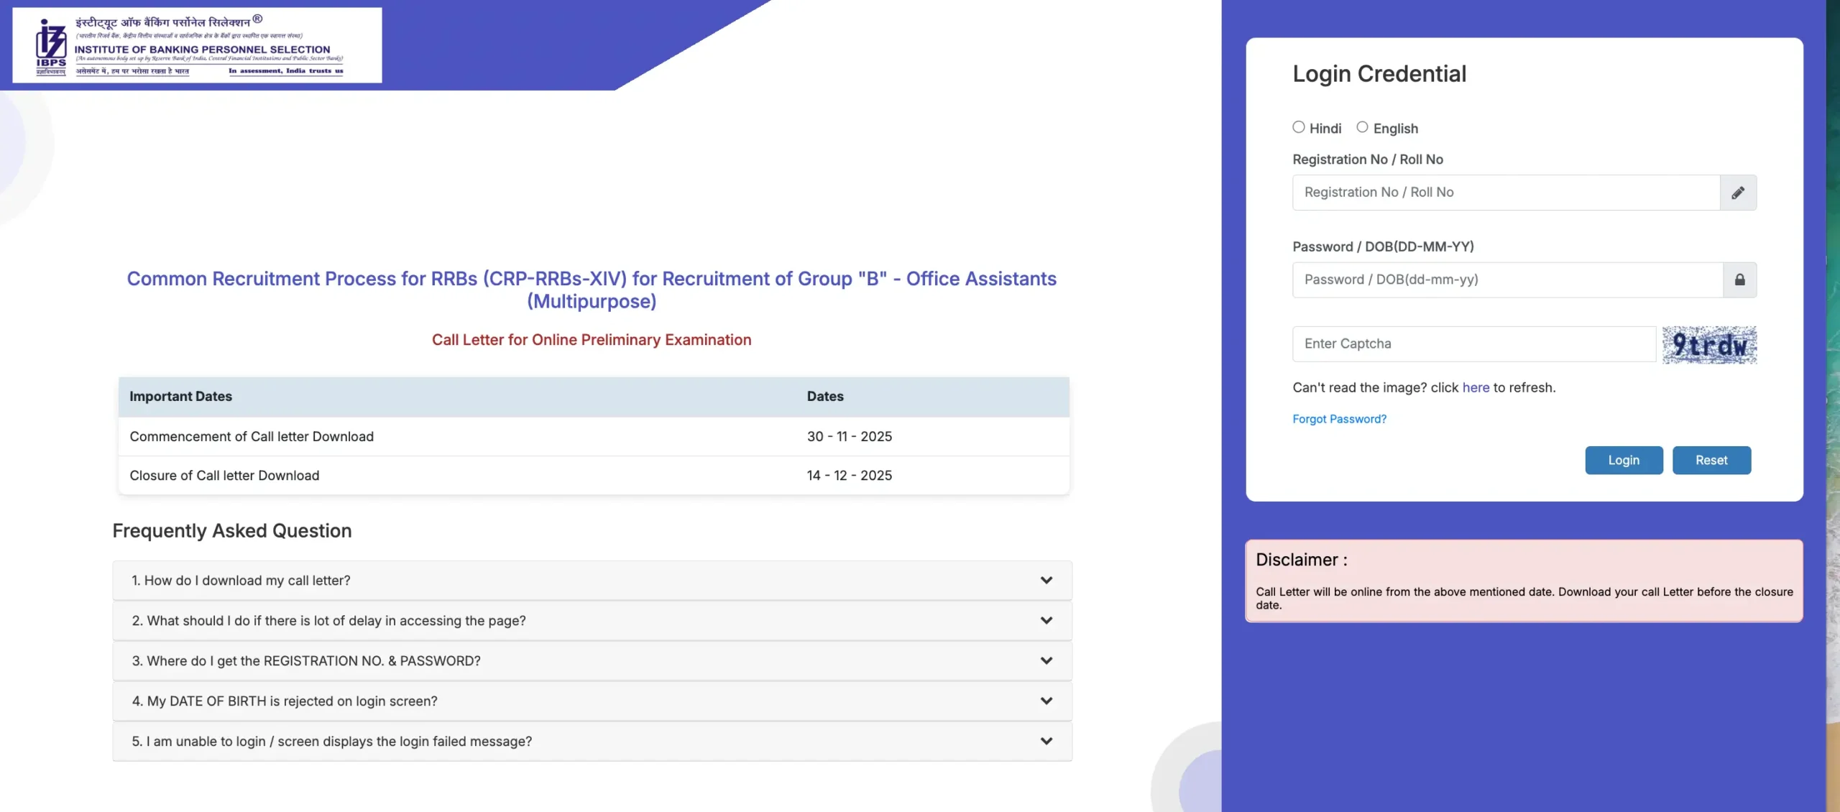Screen dimensions: 1840x812
Task: Select the English language radio button
Action: 1363,126
